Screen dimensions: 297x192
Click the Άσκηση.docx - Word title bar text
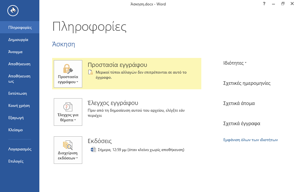[148, 4]
